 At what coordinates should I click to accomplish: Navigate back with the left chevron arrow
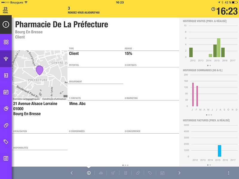pos(71,173)
